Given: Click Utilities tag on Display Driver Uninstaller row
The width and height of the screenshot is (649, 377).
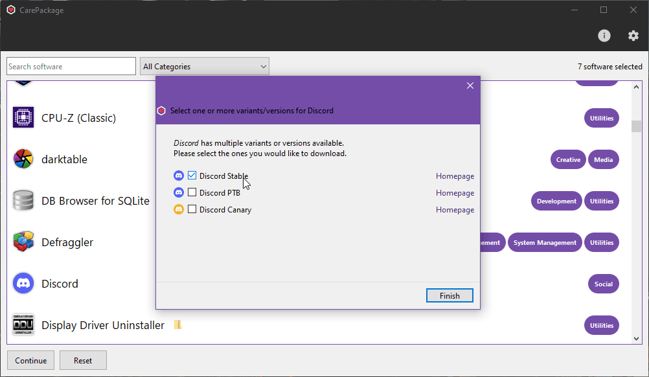Looking at the screenshot, I should [602, 325].
